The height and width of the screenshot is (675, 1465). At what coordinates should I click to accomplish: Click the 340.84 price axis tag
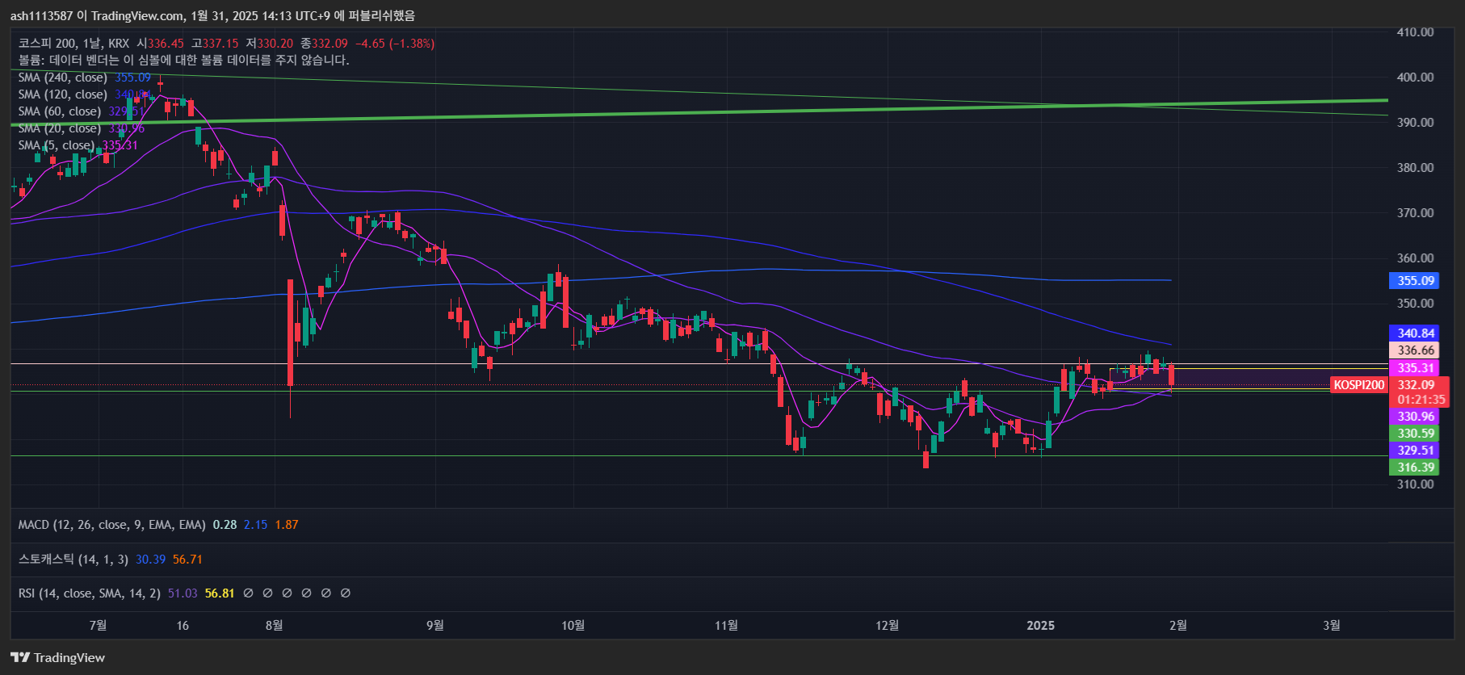pyautogui.click(x=1416, y=333)
